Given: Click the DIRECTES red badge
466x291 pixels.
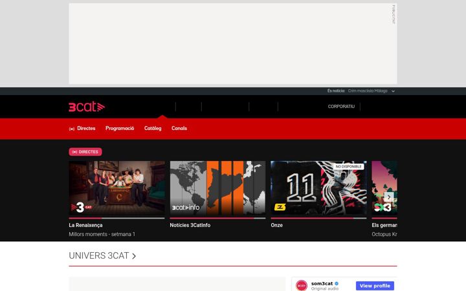Looking at the screenshot, I should [x=85, y=152].
